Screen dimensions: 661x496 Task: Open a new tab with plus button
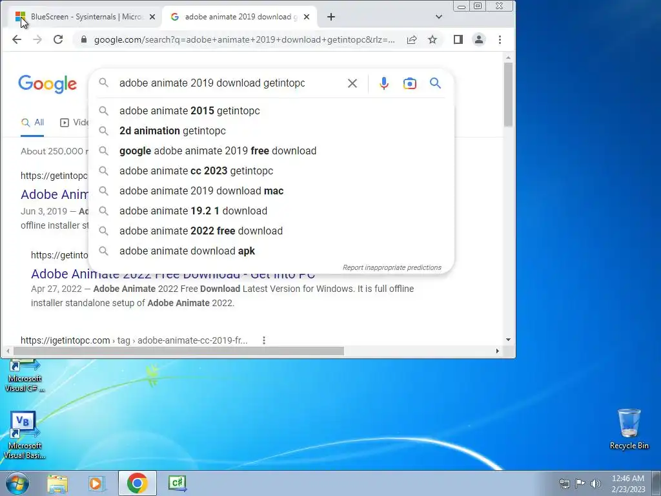click(x=331, y=17)
